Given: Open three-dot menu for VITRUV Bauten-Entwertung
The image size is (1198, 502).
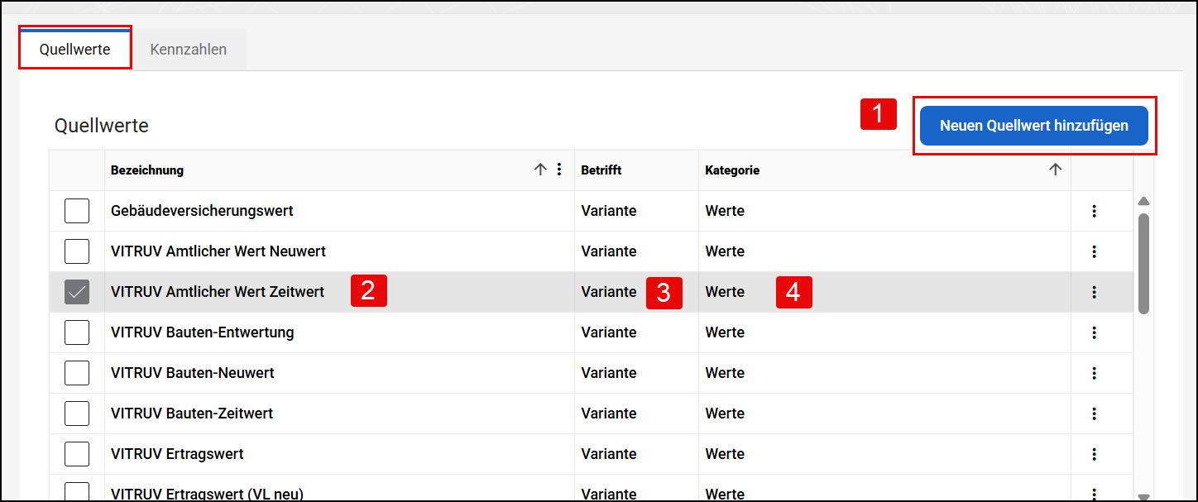Looking at the screenshot, I should pyautogui.click(x=1094, y=332).
